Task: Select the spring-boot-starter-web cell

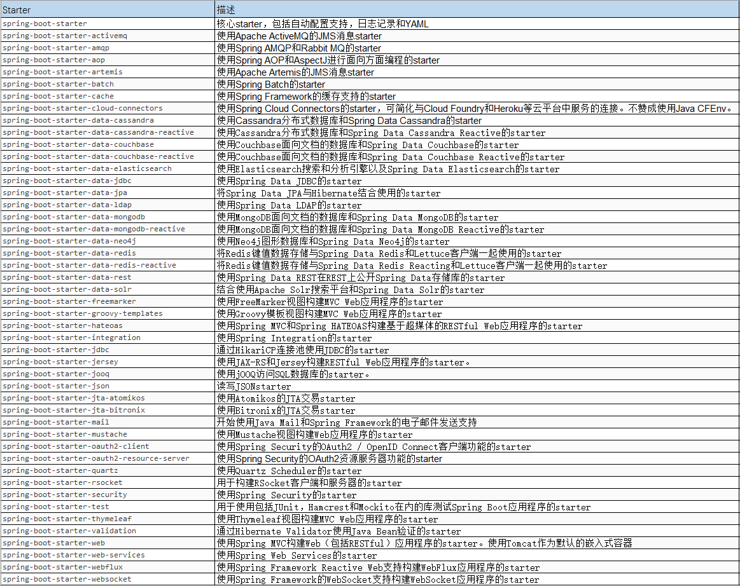Action: tap(108, 543)
